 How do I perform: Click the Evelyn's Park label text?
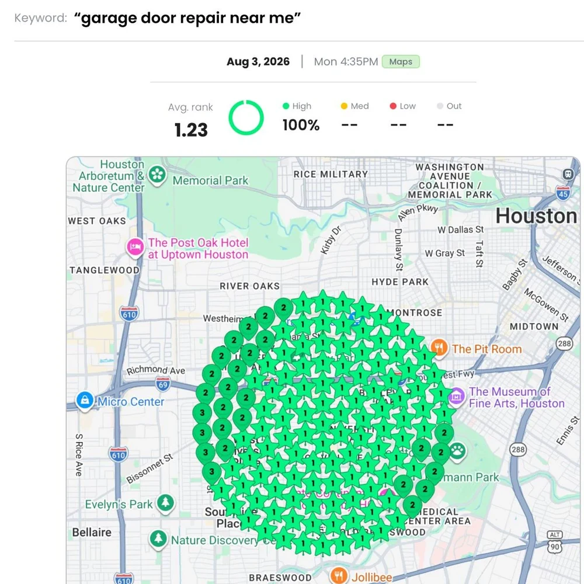119,505
